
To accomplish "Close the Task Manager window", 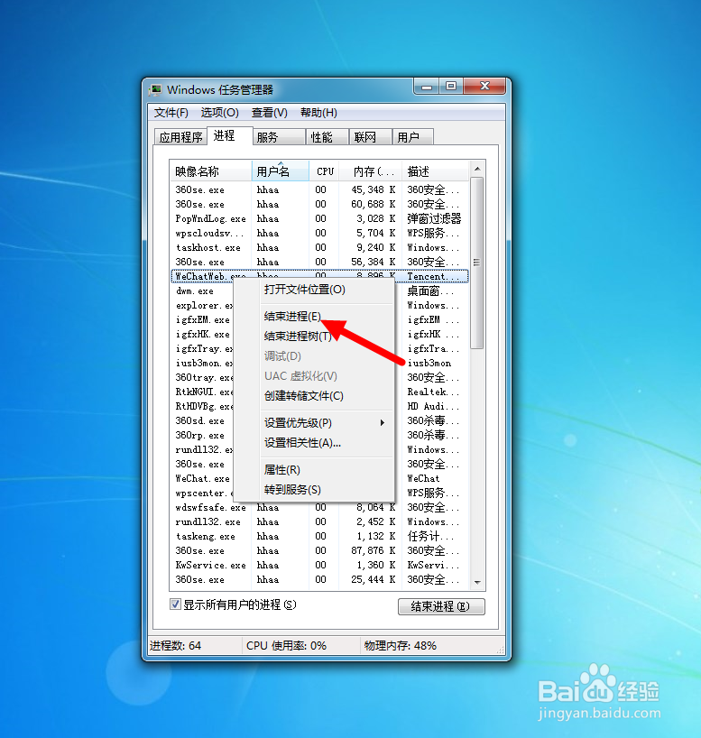I will (484, 87).
